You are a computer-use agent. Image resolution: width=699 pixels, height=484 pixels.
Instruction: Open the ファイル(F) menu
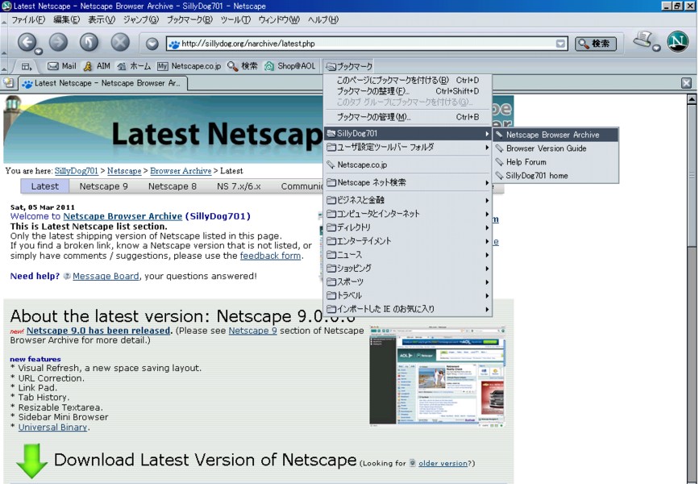click(x=28, y=19)
